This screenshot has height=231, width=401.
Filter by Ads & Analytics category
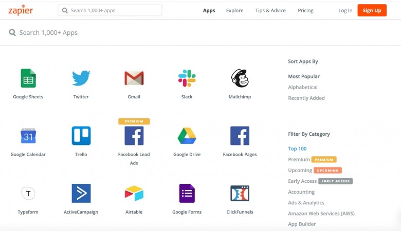306,203
